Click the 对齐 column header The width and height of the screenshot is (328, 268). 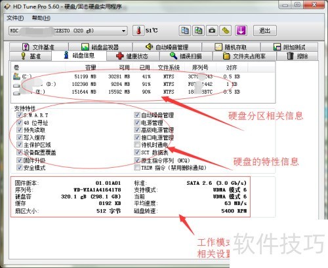click(x=232, y=67)
